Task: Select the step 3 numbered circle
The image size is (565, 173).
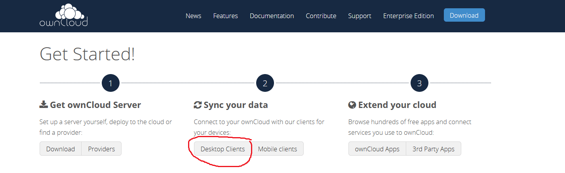Action: (419, 83)
